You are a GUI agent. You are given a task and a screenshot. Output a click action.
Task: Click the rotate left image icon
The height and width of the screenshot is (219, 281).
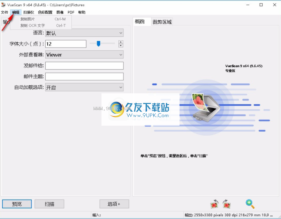(x=214, y=204)
